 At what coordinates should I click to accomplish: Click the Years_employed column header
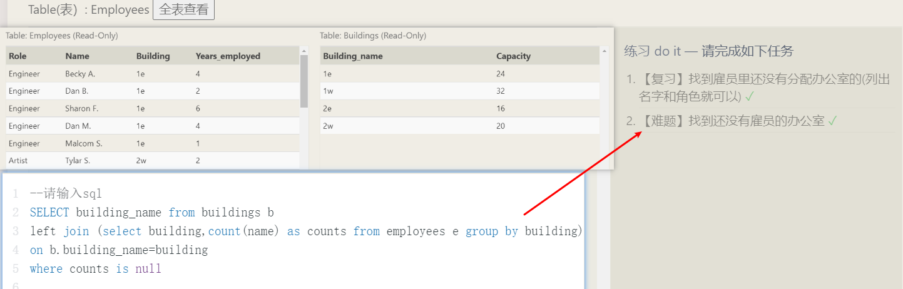(x=228, y=56)
